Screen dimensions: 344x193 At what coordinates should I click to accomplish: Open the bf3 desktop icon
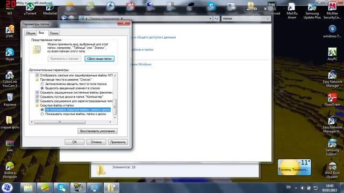pos(10,8)
